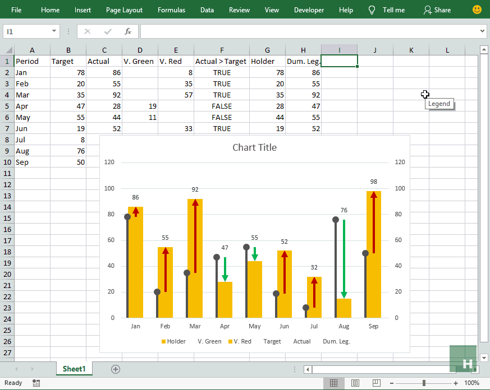The image size is (490, 390).
Task: Click the Dum. Leg. column header cell
Action: (x=303, y=61)
